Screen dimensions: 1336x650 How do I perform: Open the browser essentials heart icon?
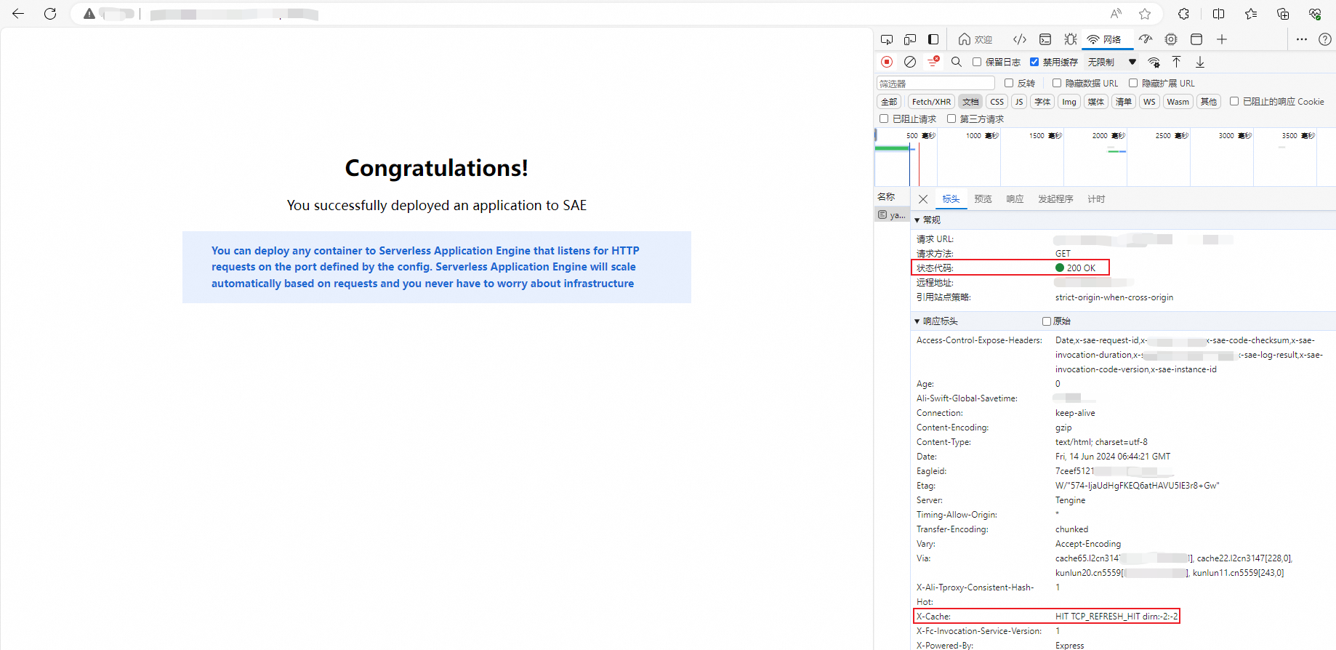[1315, 14]
